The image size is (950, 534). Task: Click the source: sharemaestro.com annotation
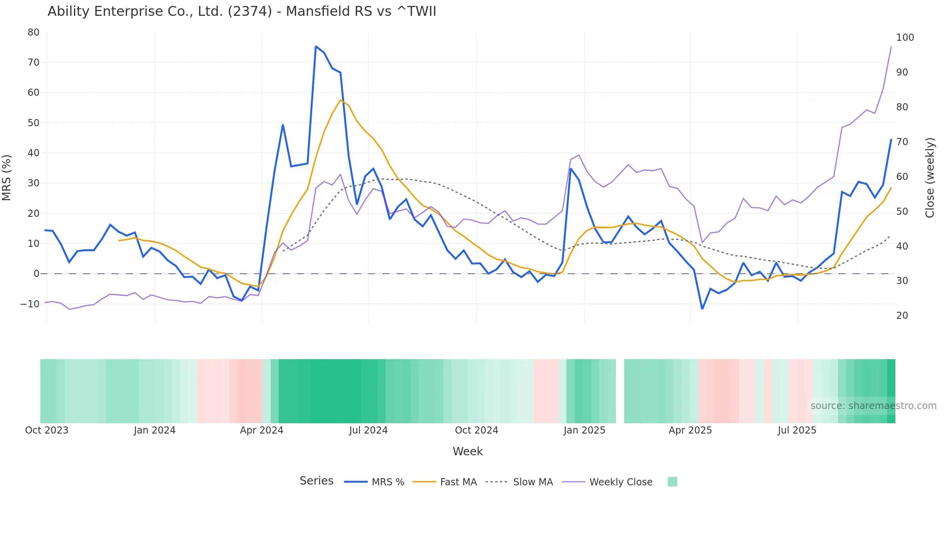tap(873, 406)
